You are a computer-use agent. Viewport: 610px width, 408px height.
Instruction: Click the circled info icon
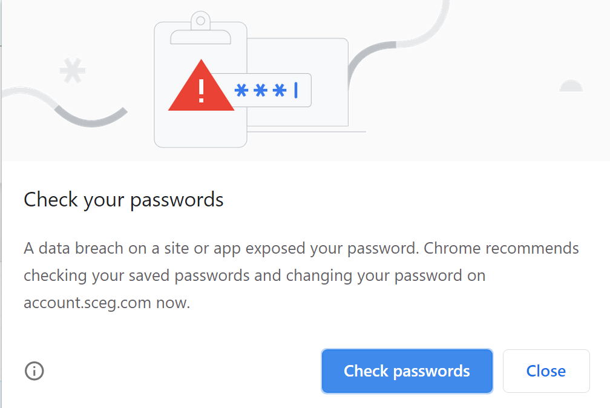tap(34, 370)
